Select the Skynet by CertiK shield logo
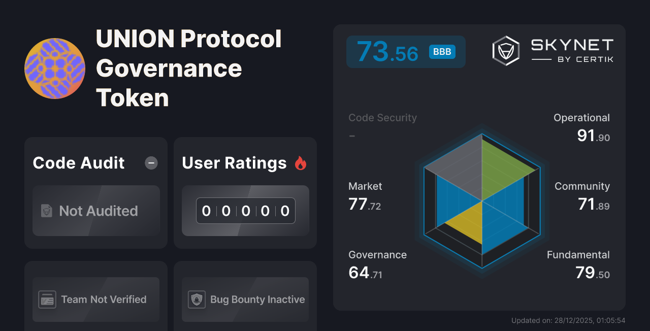This screenshot has width=650, height=331. tap(505, 50)
